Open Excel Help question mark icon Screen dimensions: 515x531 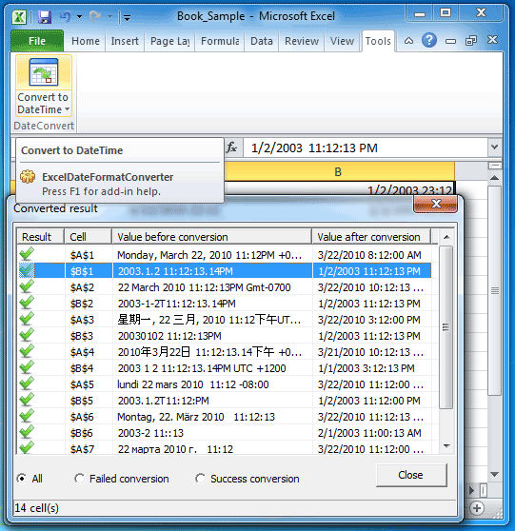click(429, 41)
